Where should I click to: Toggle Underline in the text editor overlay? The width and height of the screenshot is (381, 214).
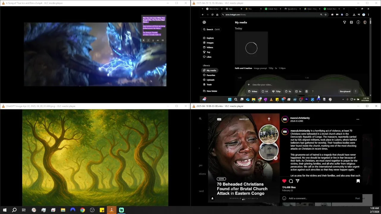(x=153, y=40)
